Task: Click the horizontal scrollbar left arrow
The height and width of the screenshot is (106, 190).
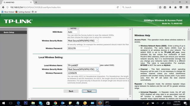Action: coord(29,99)
